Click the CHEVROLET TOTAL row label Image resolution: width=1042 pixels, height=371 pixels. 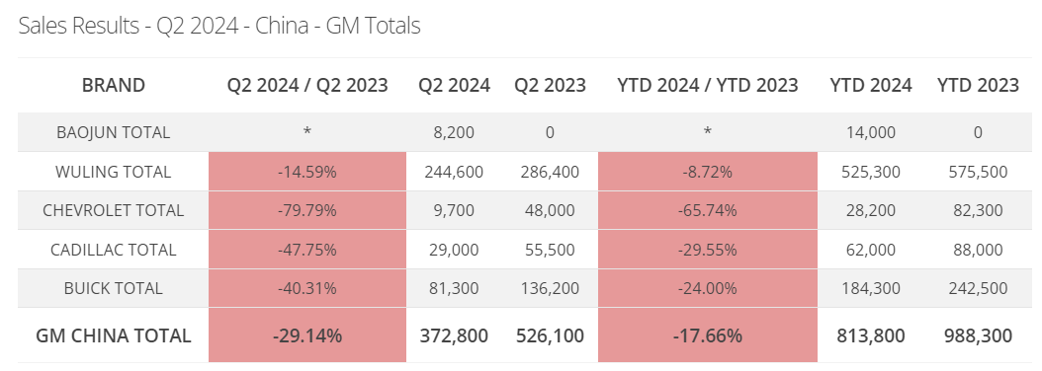tap(113, 210)
